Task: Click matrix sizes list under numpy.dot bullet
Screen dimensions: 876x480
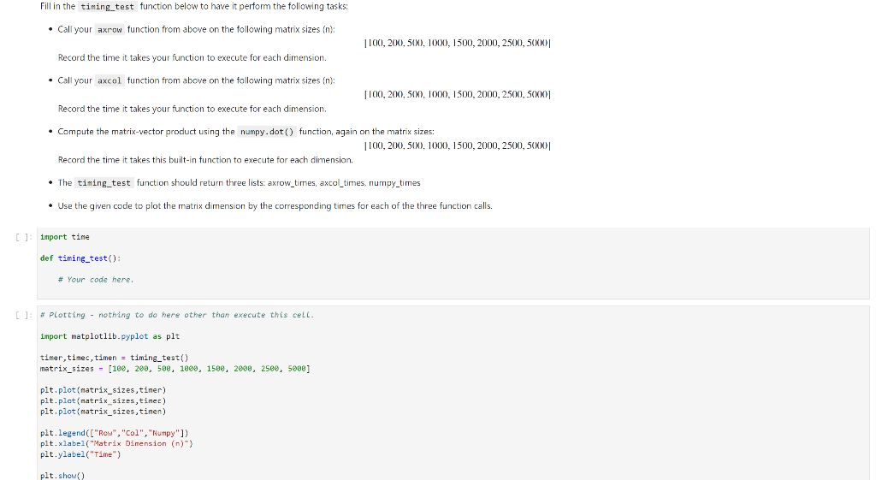Action: pos(457,145)
